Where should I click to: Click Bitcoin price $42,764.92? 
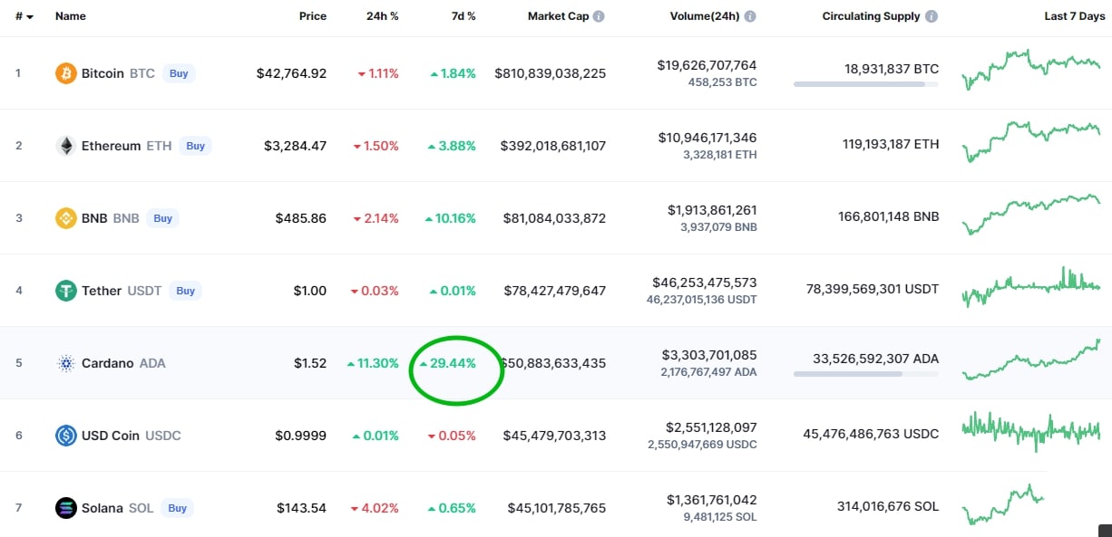pyautogui.click(x=291, y=73)
